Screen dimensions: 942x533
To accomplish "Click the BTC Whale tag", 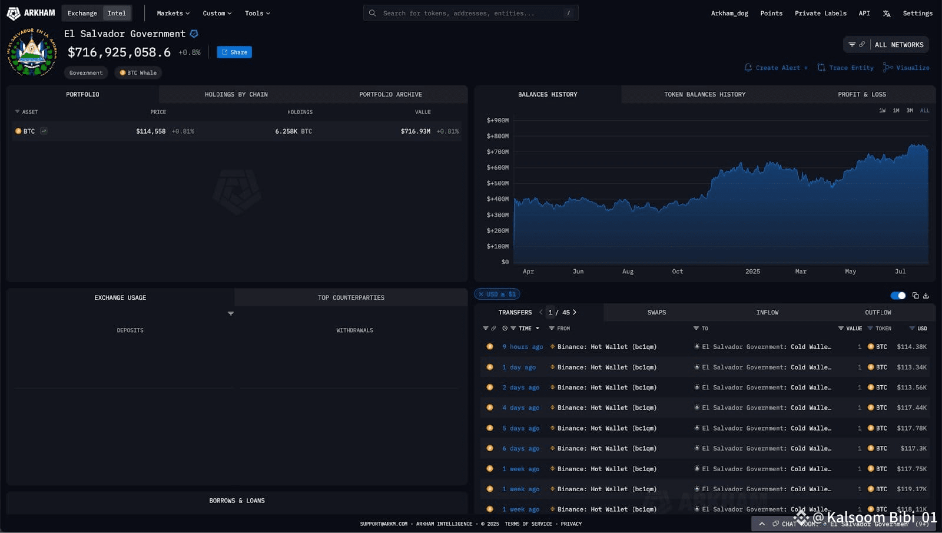I will [x=138, y=73].
